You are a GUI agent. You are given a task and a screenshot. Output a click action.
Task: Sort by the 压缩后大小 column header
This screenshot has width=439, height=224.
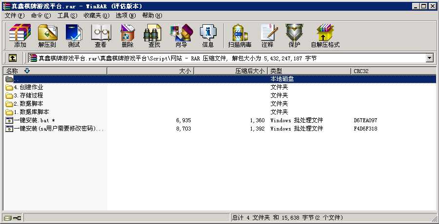(x=231, y=71)
